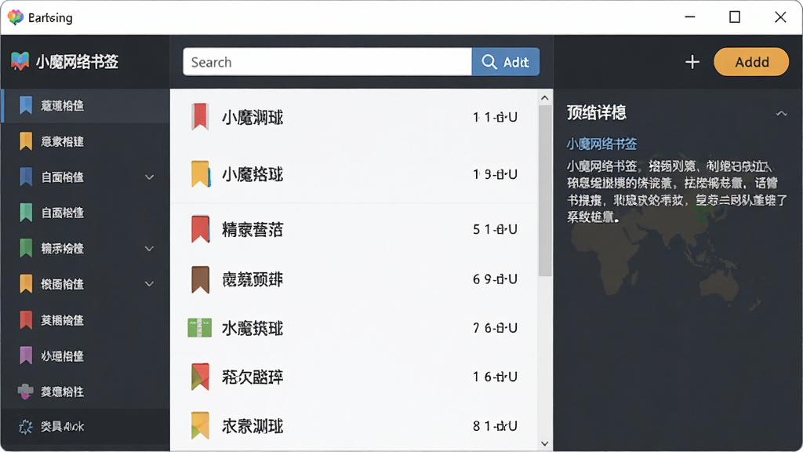
Task: Click the Bartsing app icon in title bar
Action: (16, 17)
